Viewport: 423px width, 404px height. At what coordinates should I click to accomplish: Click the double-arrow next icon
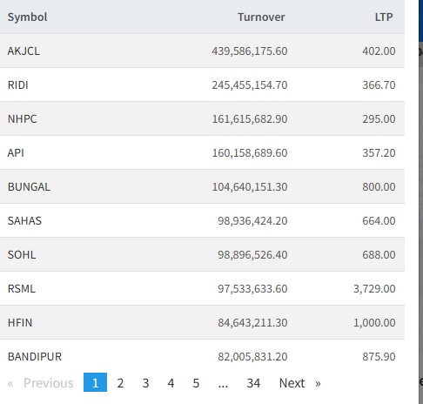point(318,384)
